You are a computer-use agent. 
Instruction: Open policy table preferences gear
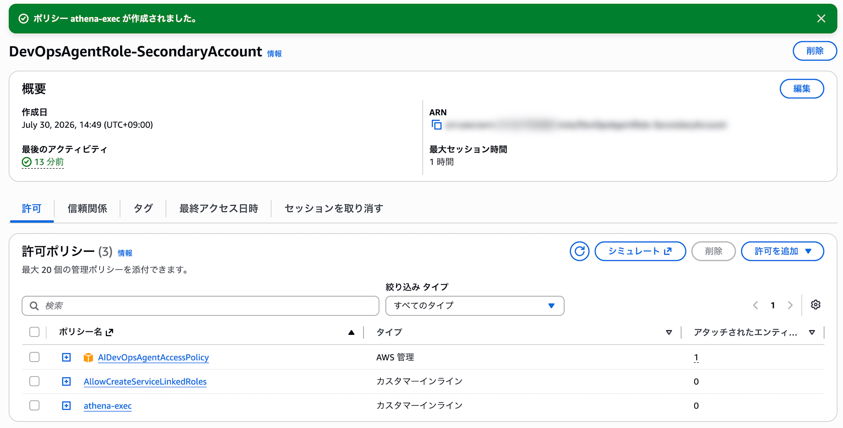coord(816,305)
